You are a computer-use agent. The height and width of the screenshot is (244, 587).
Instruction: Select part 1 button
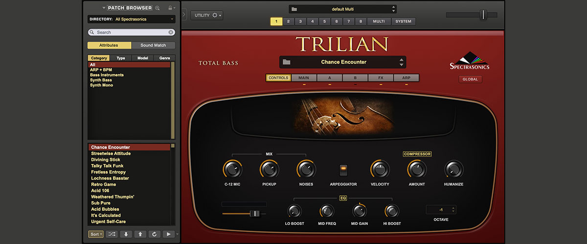click(276, 21)
